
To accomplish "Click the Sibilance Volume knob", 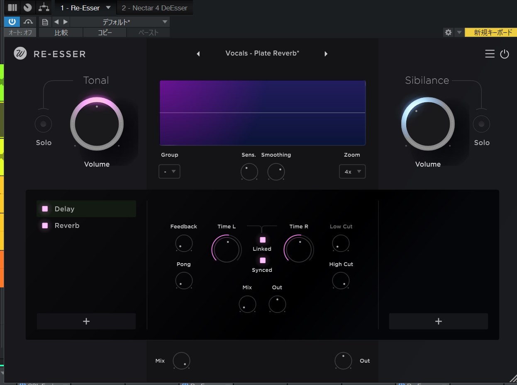I will point(427,124).
